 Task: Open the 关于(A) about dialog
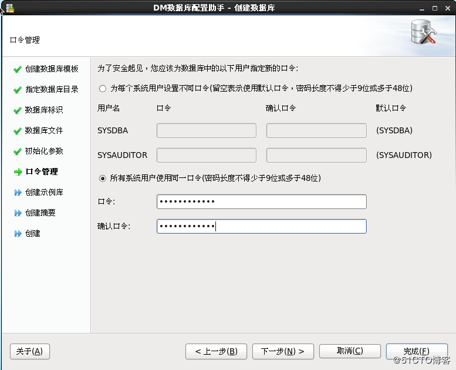(x=30, y=351)
